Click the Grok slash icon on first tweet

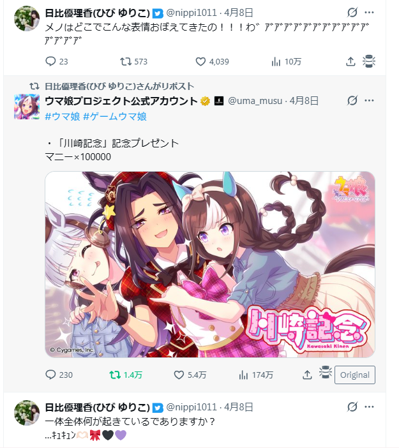click(x=352, y=12)
